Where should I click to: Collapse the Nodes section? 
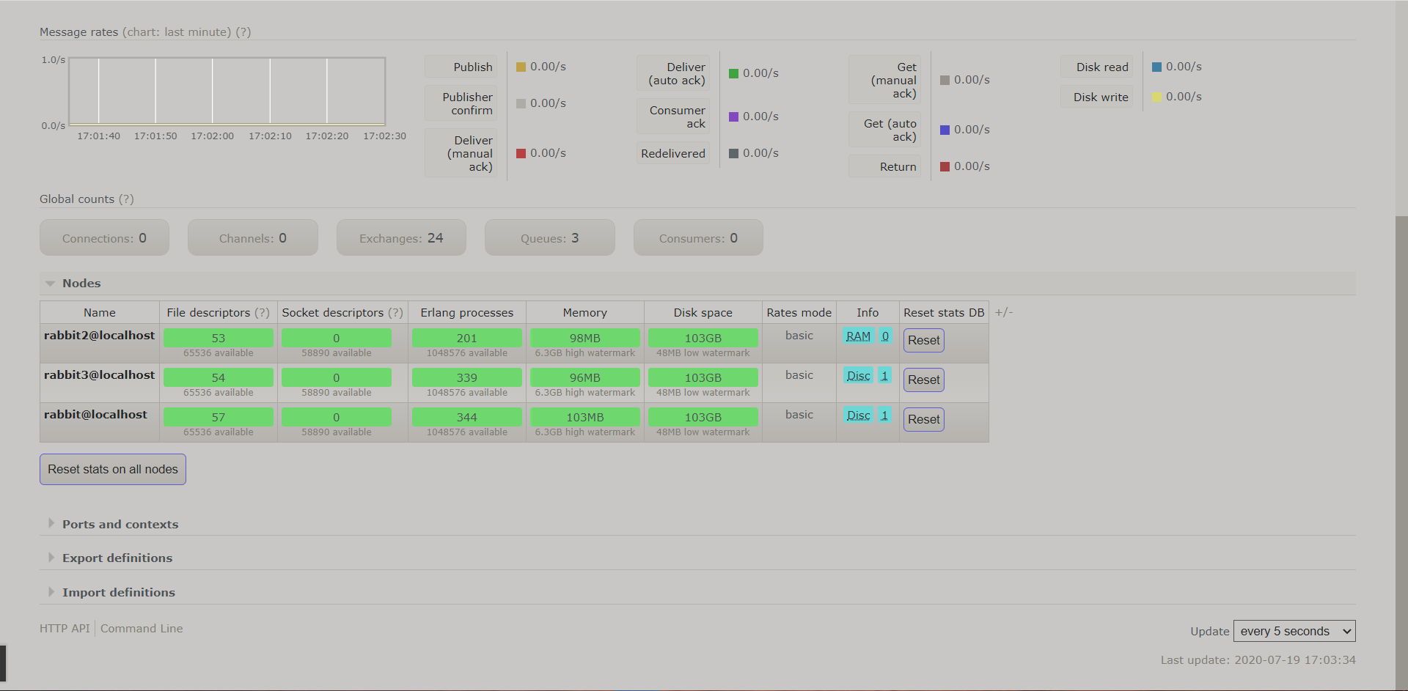81,284
